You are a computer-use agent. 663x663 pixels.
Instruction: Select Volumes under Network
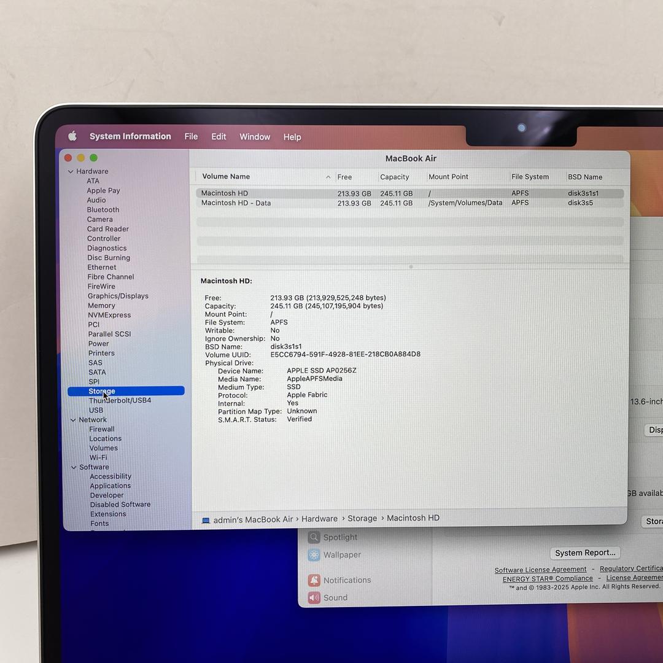point(104,448)
